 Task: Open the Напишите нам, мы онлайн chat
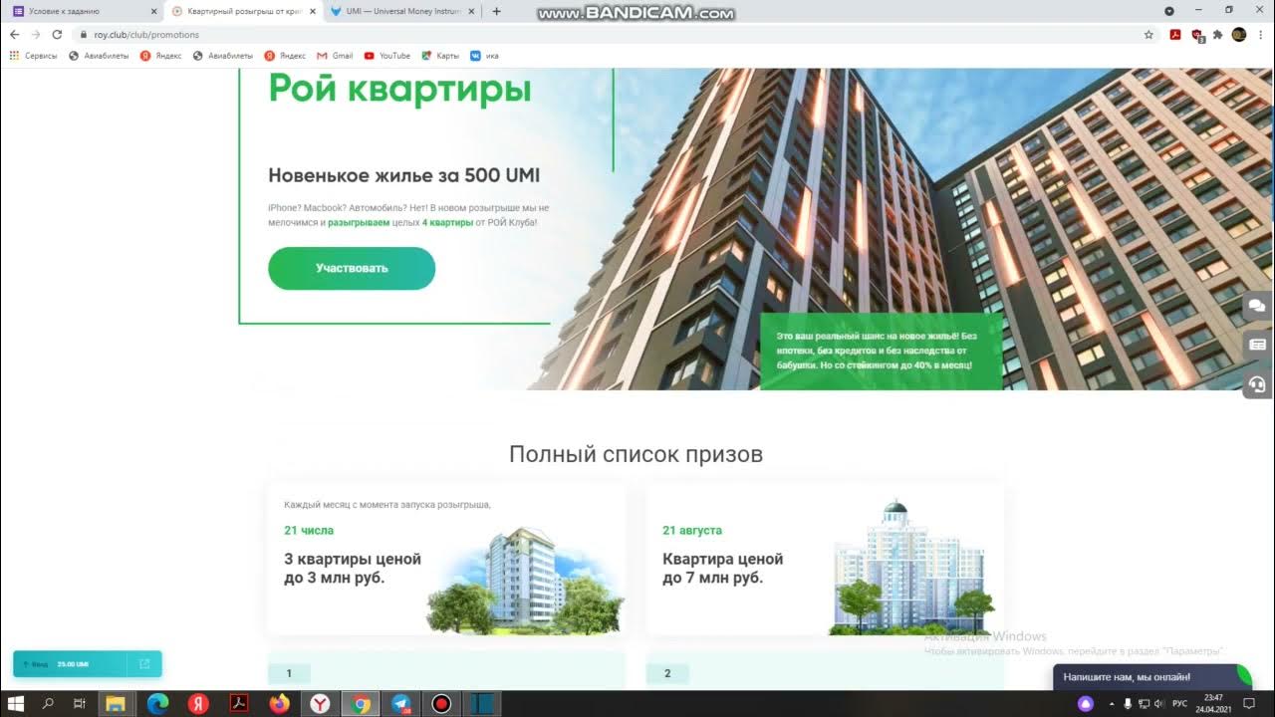[1151, 677]
